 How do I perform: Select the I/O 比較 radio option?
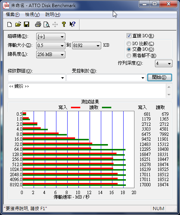coord(129,44)
